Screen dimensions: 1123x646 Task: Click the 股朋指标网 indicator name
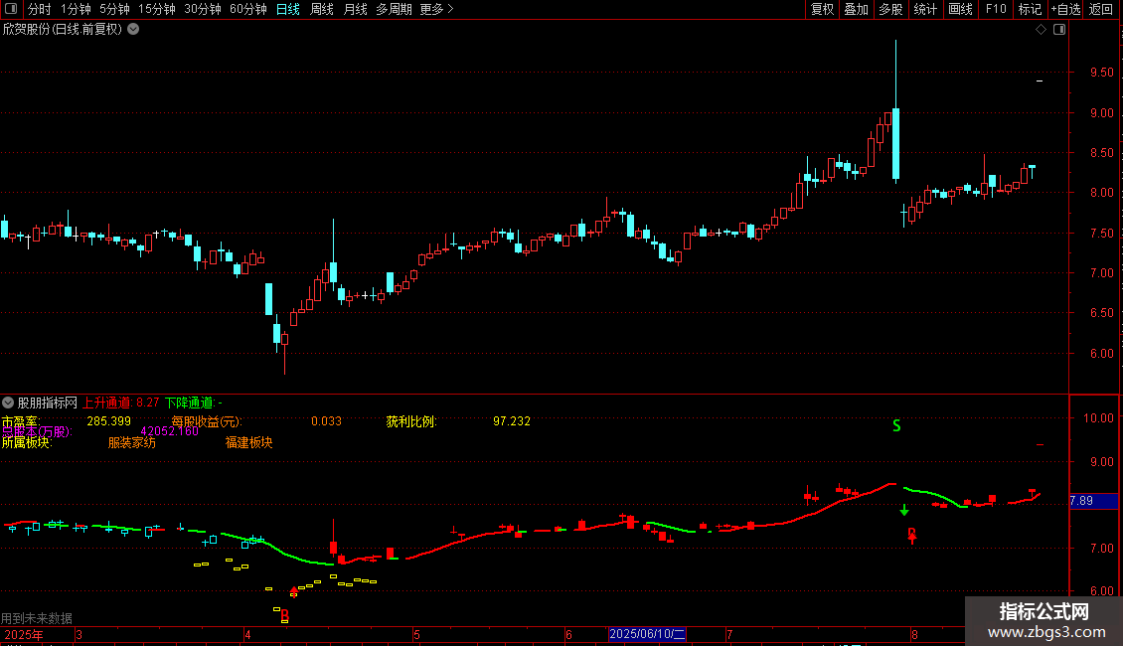coord(48,404)
